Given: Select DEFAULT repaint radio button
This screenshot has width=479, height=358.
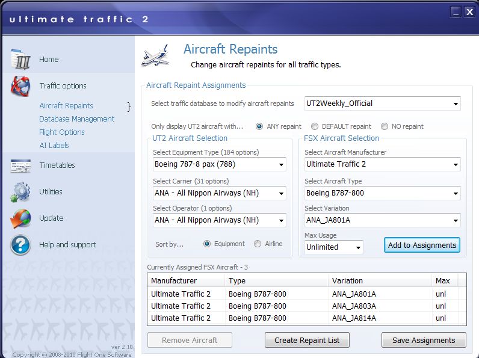Looking at the screenshot, I should click(314, 126).
